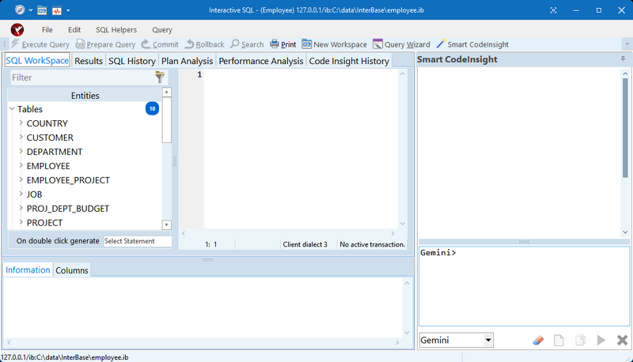Click the X cancel icon in CodeInsight
Screen dimensions: 633x362
point(622,340)
